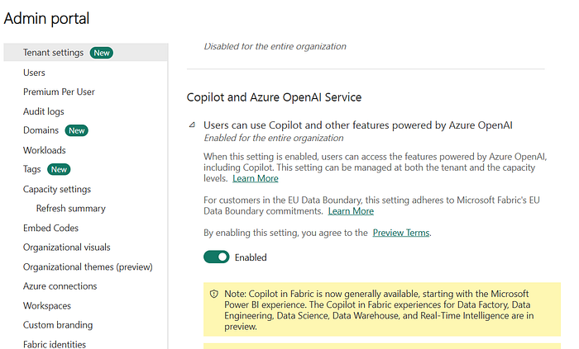Viewport: 579px width, 349px height.
Task: Click the New badge beside Domains
Action: pyautogui.click(x=76, y=130)
